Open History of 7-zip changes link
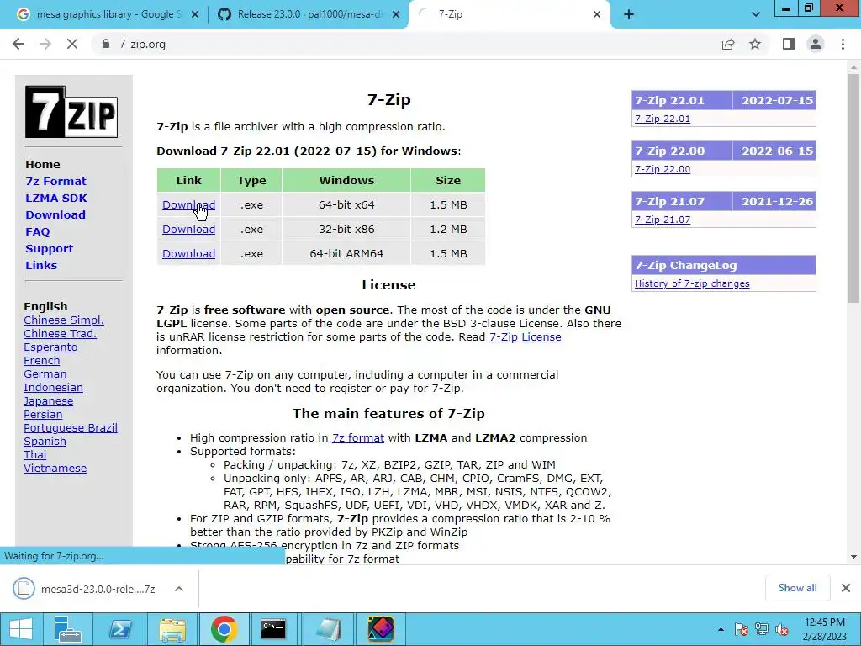 [x=692, y=283]
